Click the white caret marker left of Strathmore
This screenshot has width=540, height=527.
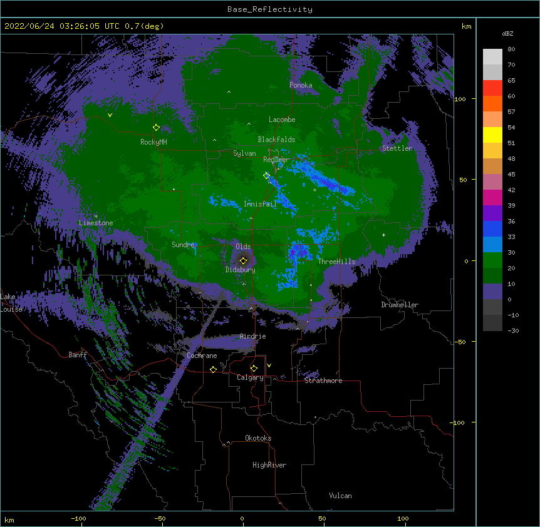tap(274, 379)
